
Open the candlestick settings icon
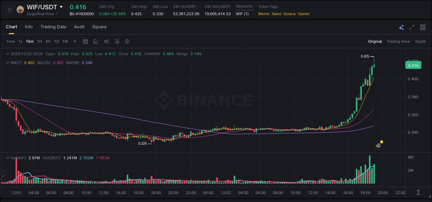click(x=106, y=41)
